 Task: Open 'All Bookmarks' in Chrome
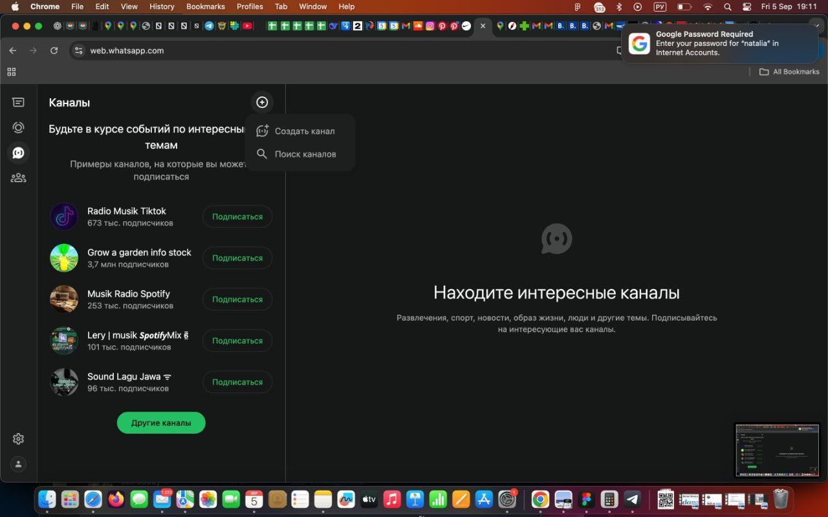[789, 72]
